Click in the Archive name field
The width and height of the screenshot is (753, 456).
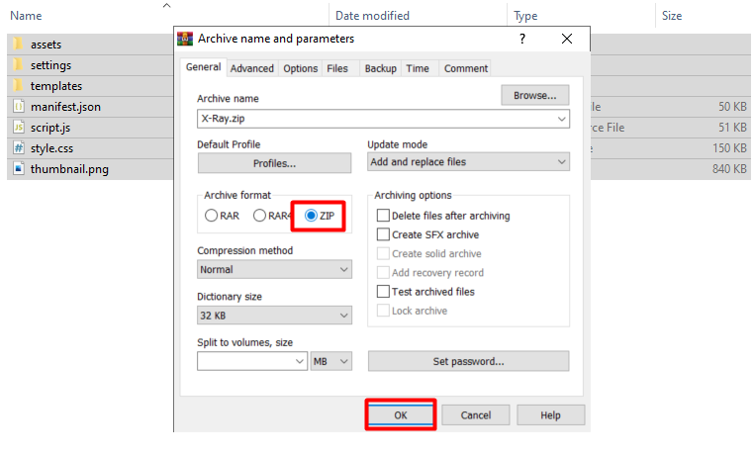(376, 119)
